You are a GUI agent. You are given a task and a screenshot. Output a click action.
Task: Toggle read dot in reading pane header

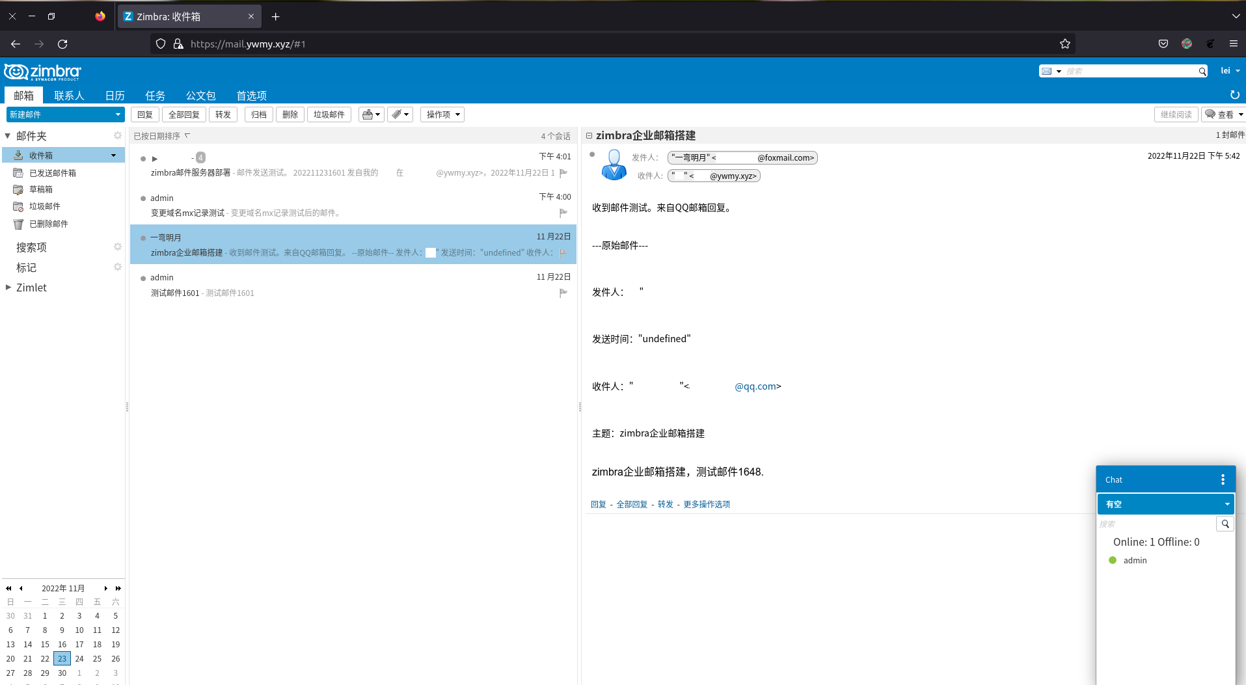pyautogui.click(x=592, y=154)
